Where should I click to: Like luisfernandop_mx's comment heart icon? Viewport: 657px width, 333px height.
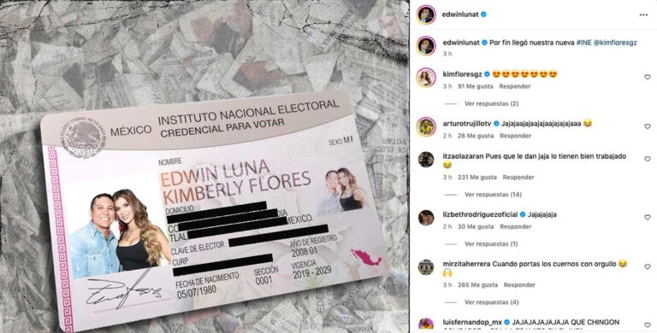(648, 325)
